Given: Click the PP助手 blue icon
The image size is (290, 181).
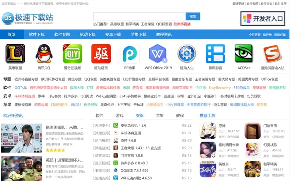Looking at the screenshot, I should pos(130,54).
